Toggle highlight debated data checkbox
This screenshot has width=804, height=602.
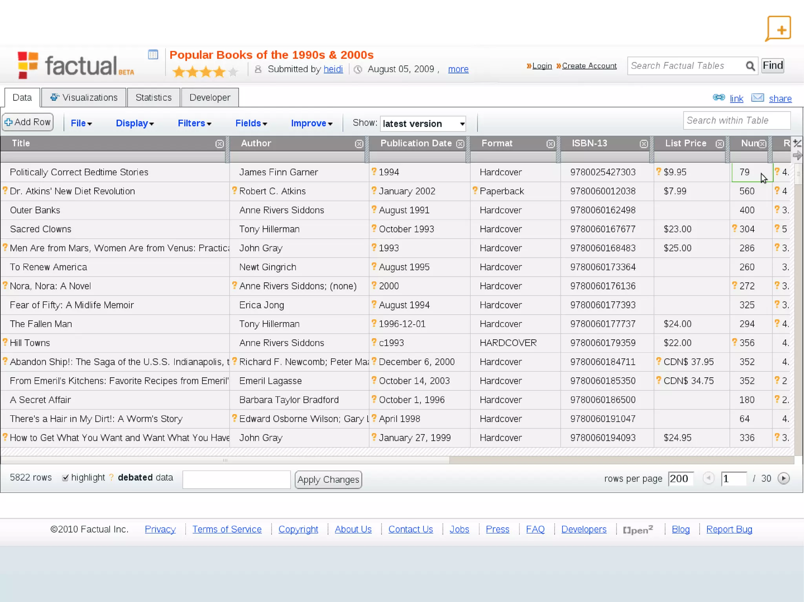[66, 478]
